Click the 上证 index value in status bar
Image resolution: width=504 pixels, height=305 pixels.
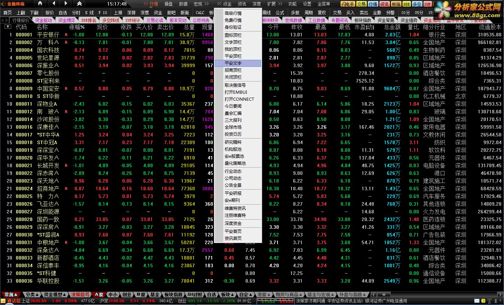(38, 301)
